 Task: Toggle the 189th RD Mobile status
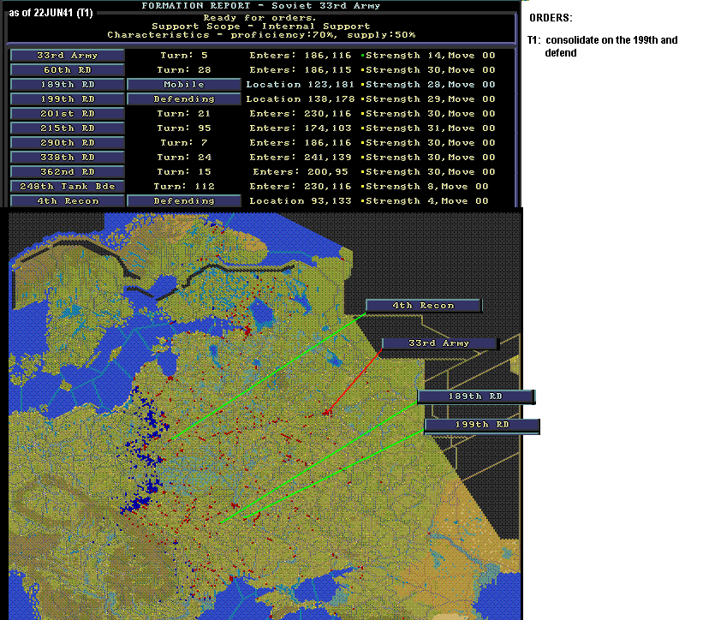click(184, 85)
